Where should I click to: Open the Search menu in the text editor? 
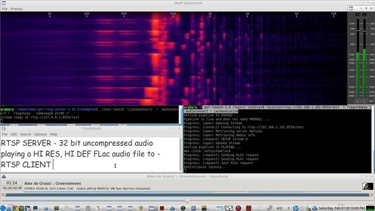pos(26,134)
